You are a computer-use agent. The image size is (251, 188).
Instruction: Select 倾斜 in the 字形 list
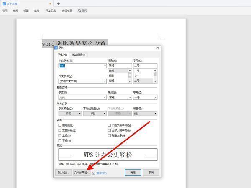(x=118, y=76)
